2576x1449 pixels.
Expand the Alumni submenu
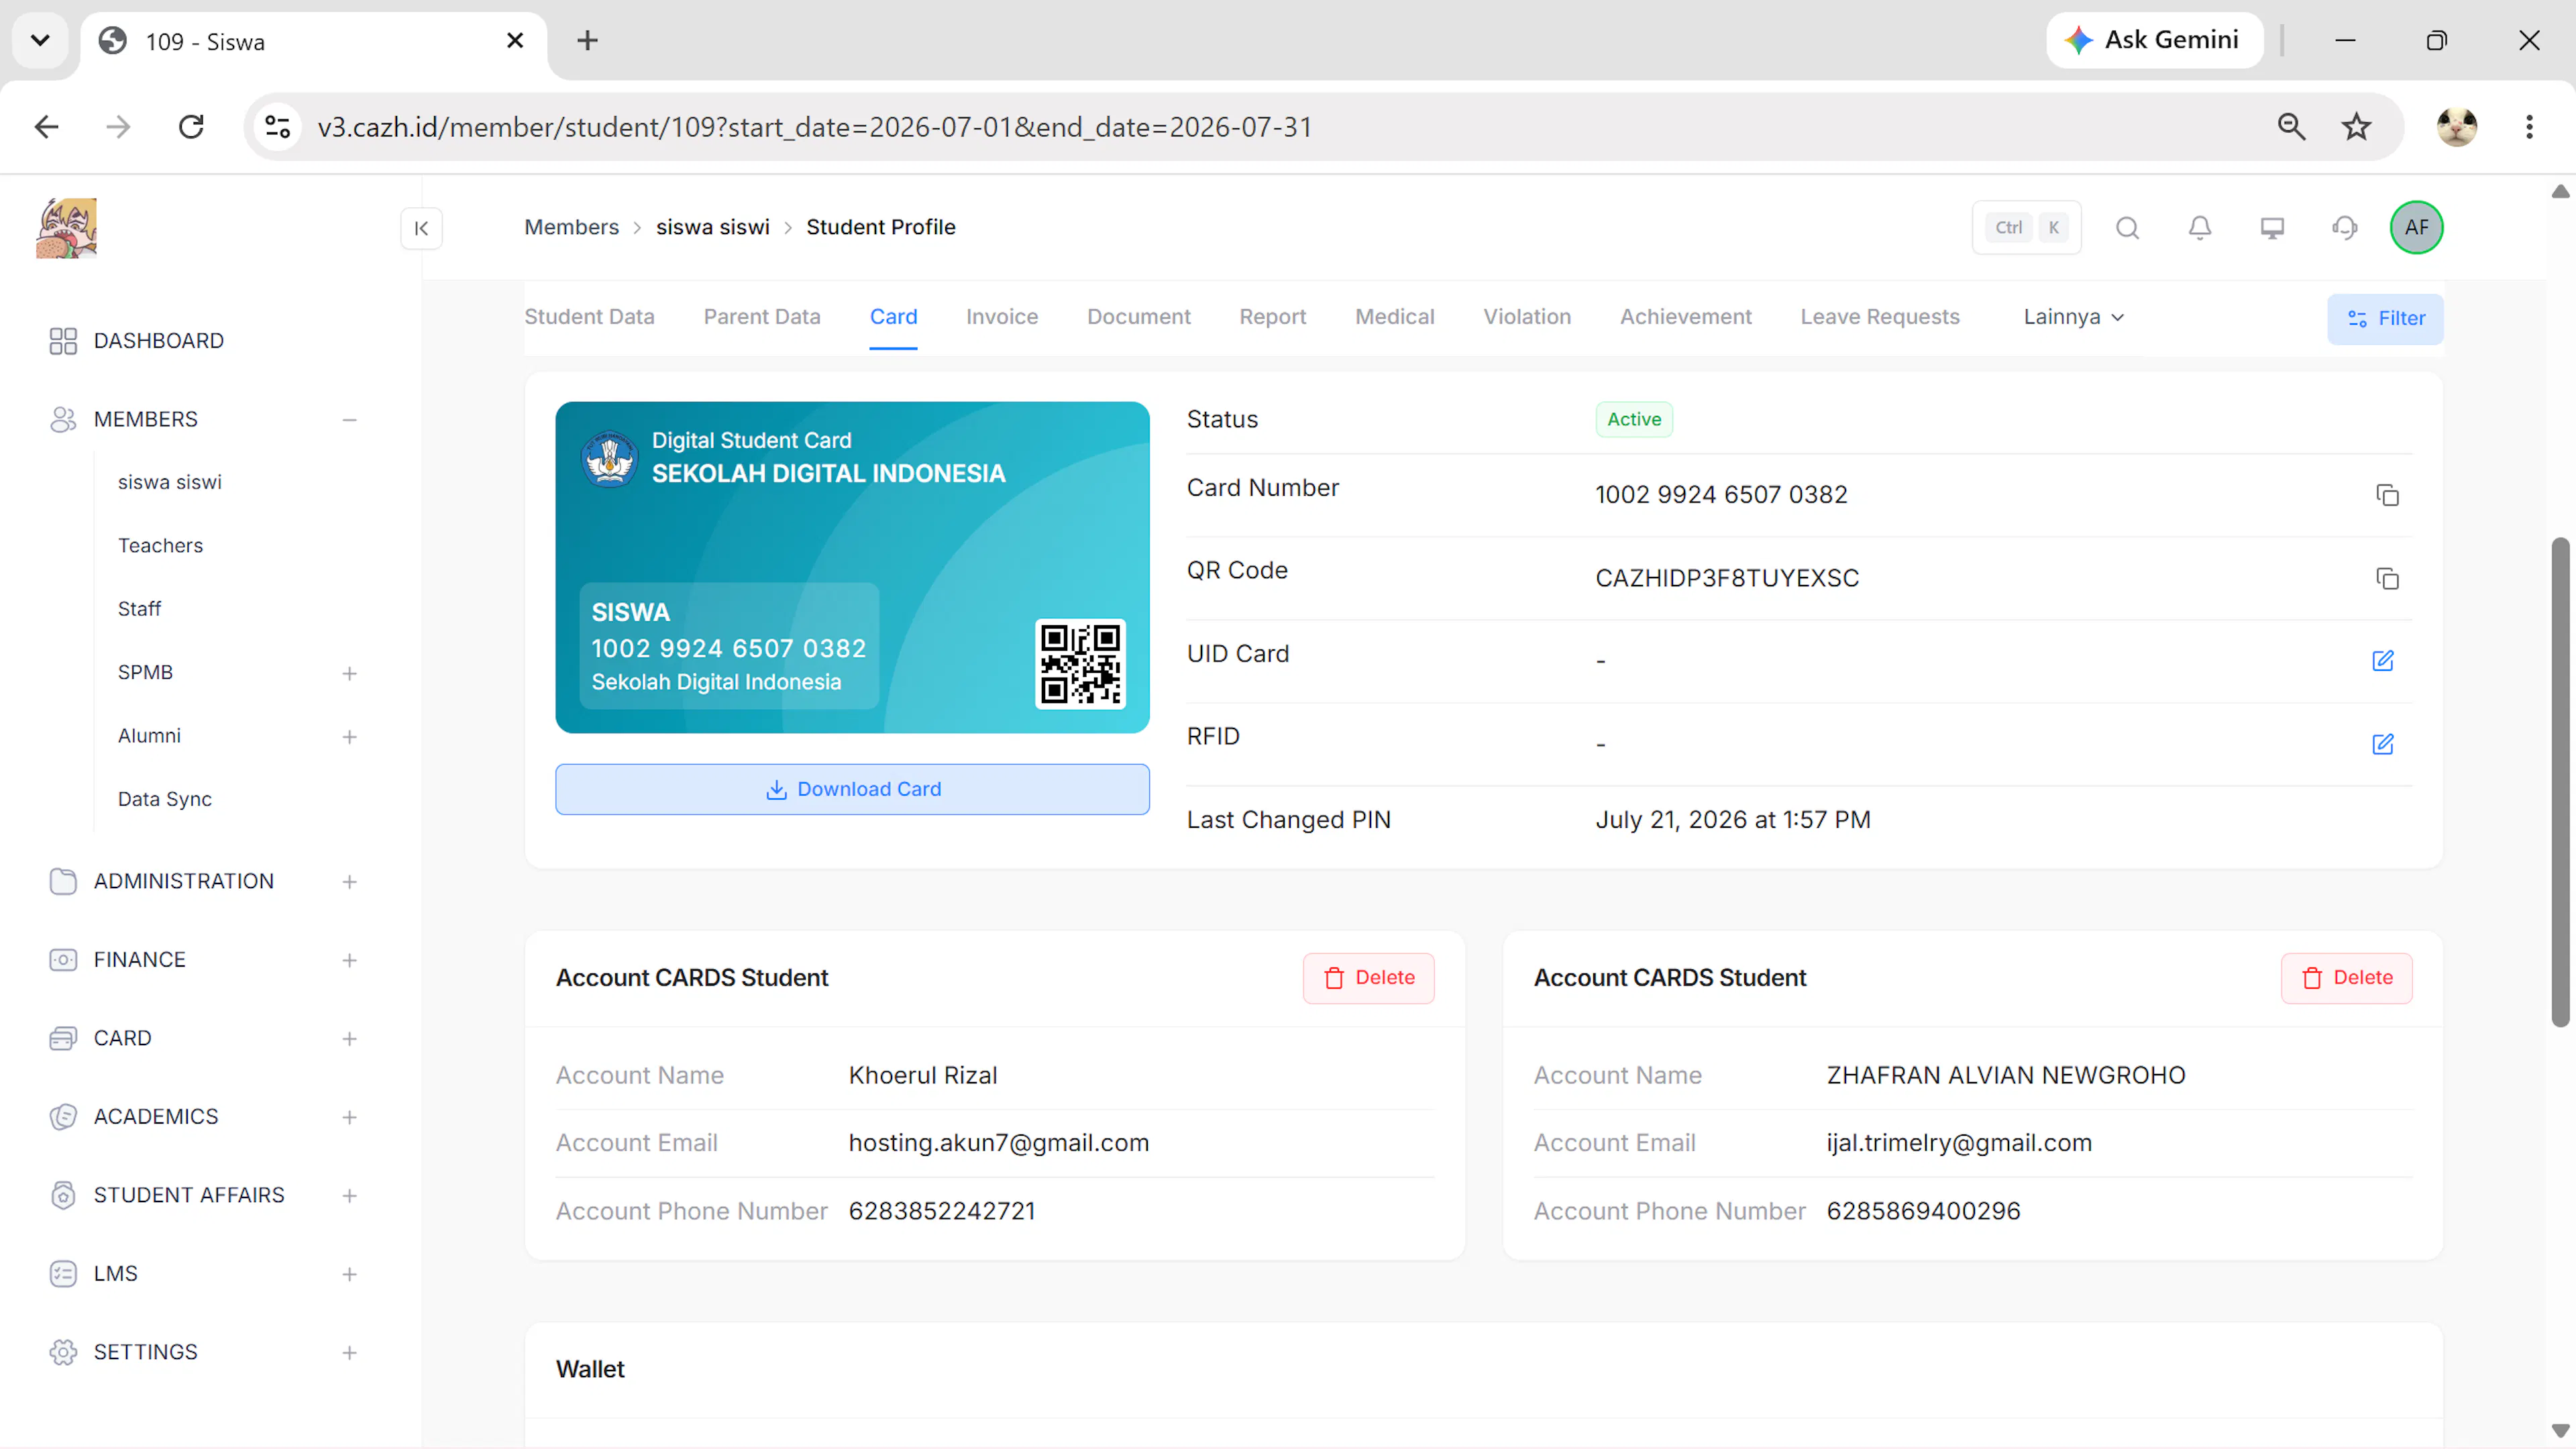(x=349, y=737)
